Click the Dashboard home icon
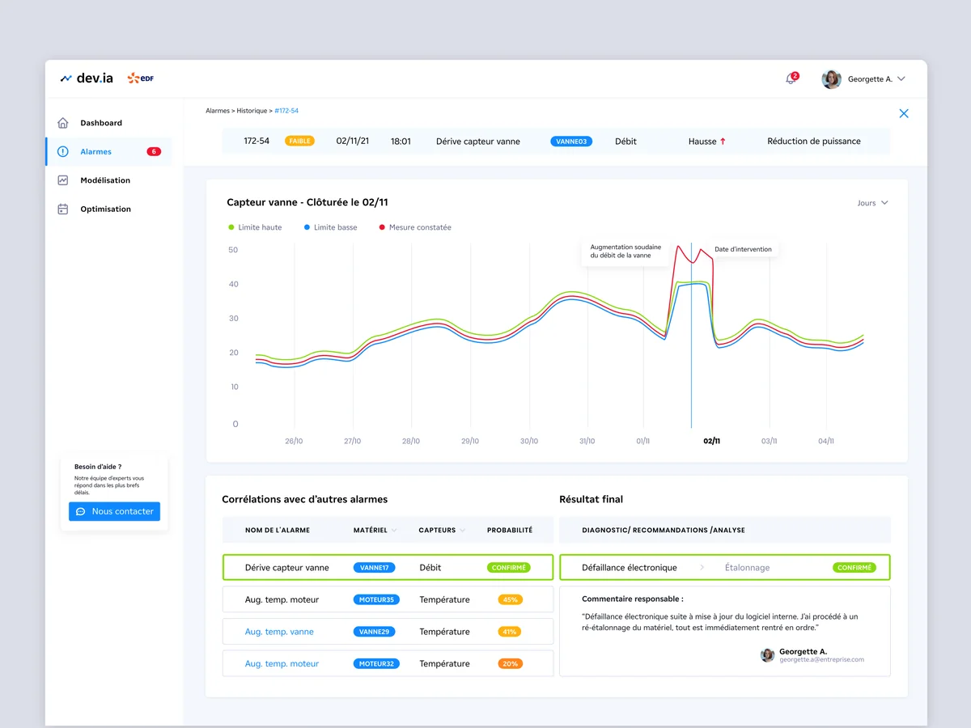The image size is (971, 728). 63,123
